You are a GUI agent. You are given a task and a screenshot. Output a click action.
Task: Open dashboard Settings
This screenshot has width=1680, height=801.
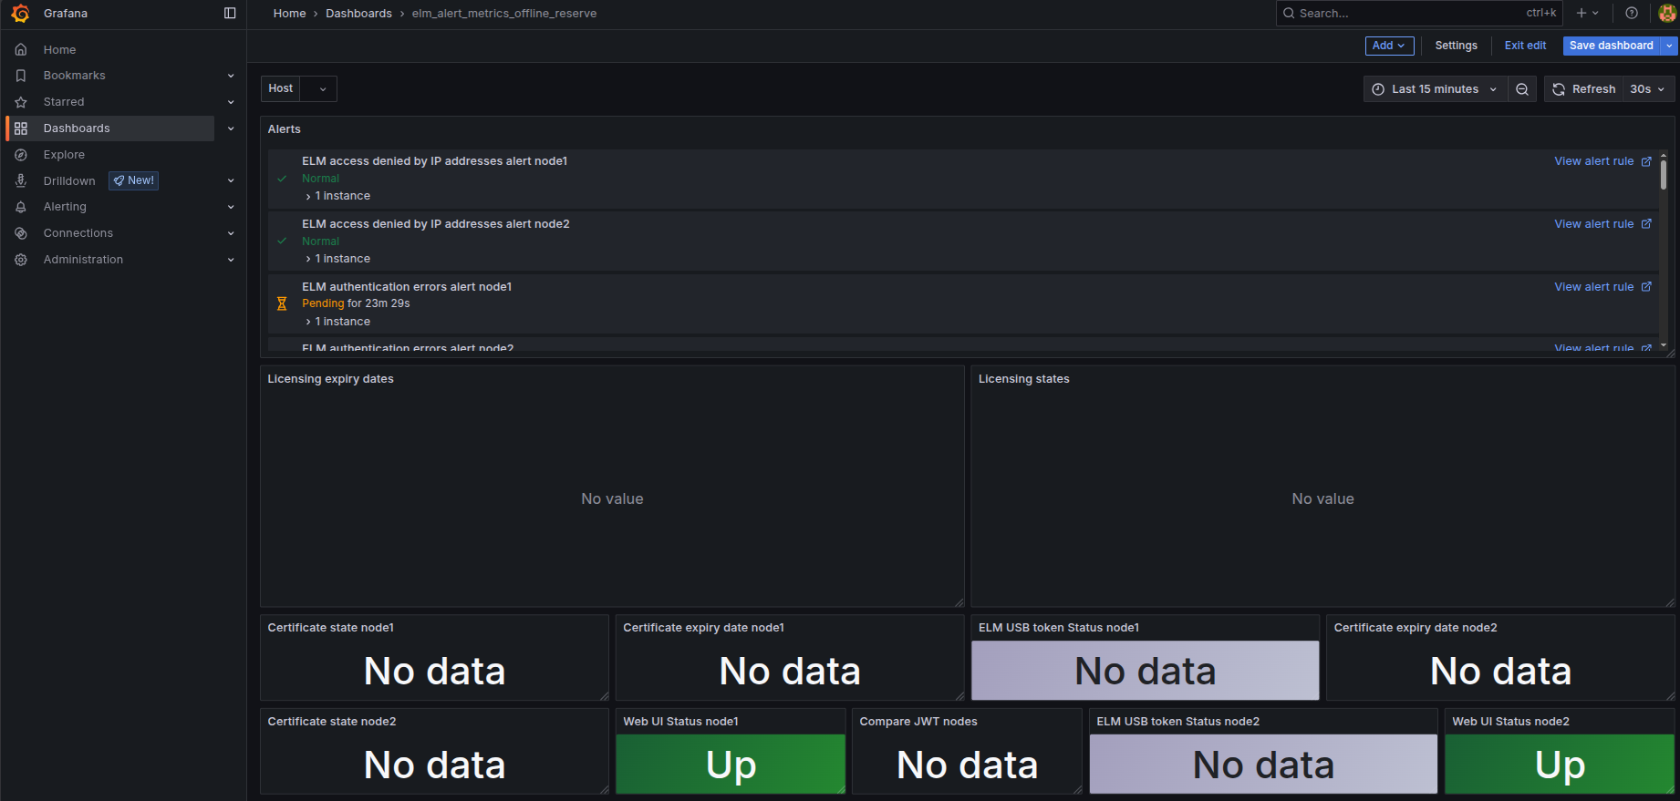tap(1456, 46)
